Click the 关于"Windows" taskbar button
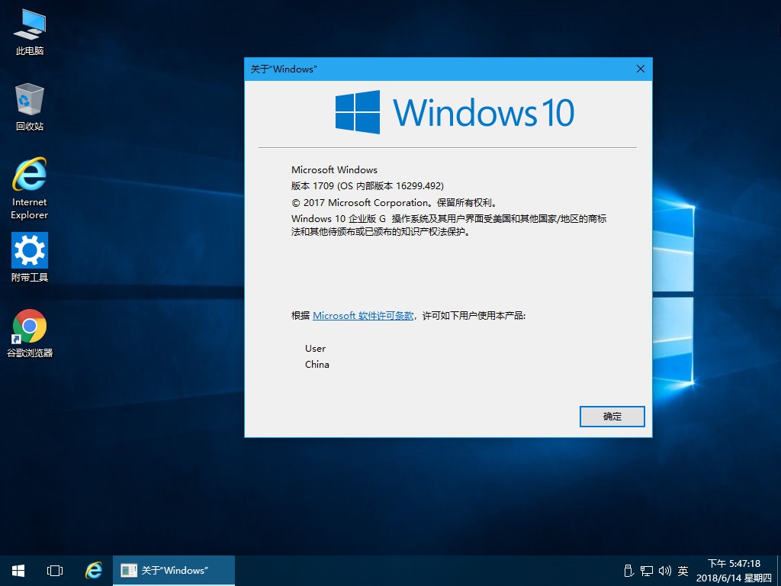Viewport: 781px width, 586px height. tap(174, 571)
